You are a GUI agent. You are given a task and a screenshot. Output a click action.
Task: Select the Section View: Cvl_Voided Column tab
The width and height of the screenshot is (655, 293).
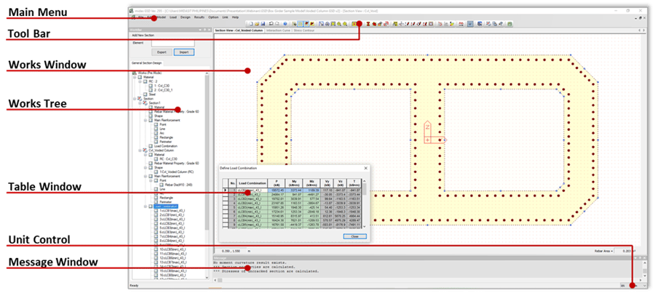click(x=239, y=31)
